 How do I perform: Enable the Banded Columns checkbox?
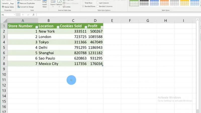(x=97, y=6)
